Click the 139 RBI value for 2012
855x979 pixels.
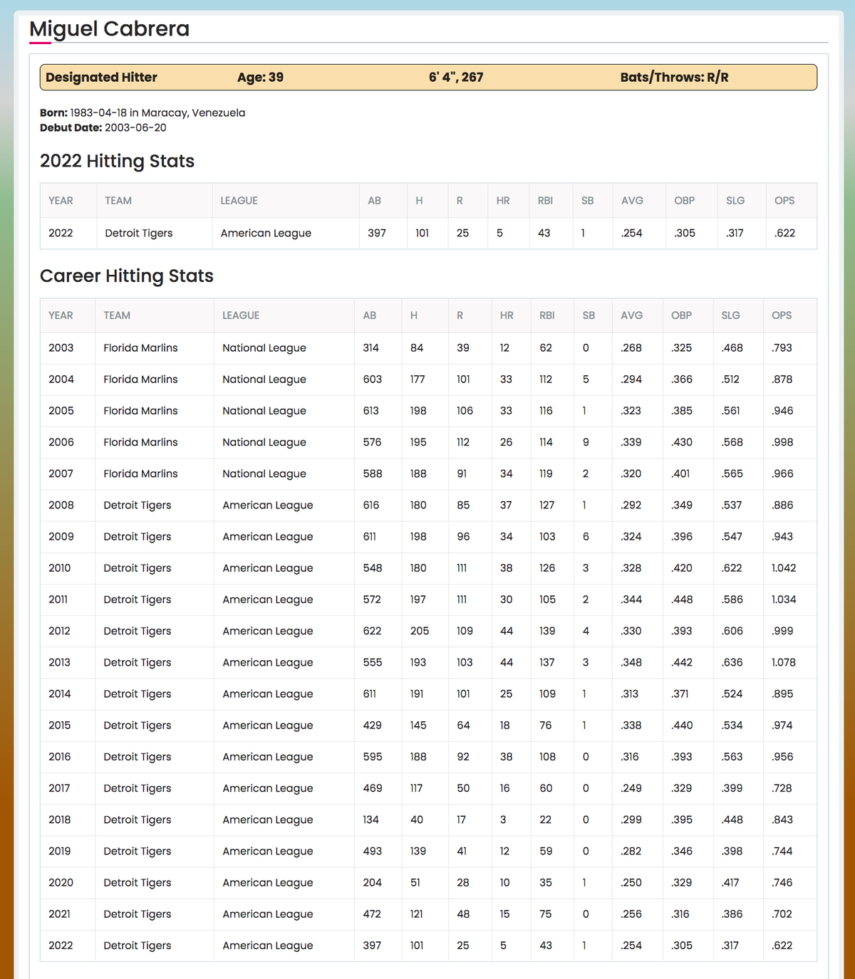click(x=547, y=631)
